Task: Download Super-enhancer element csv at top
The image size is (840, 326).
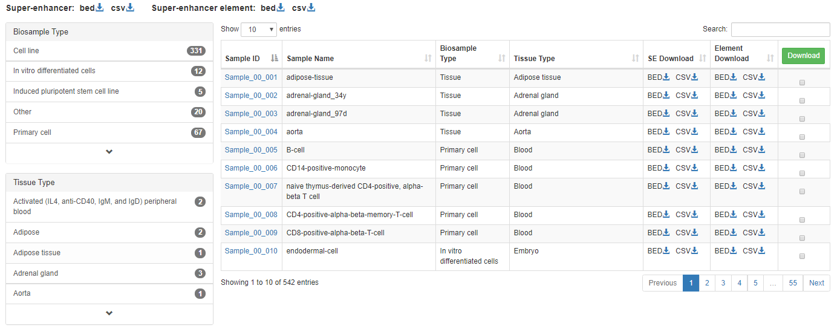Action: 304,8
